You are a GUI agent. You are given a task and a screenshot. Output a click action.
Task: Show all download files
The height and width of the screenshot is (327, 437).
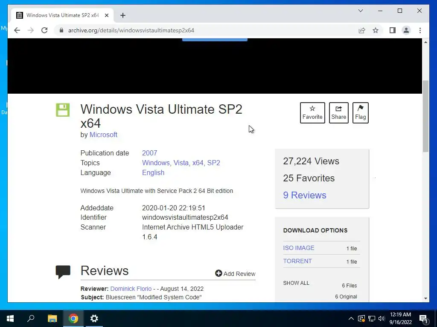point(296,283)
